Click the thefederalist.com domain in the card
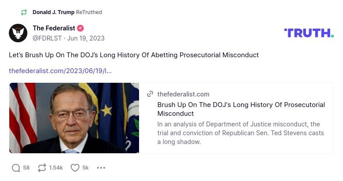The width and height of the screenshot is (343, 181). (183, 94)
